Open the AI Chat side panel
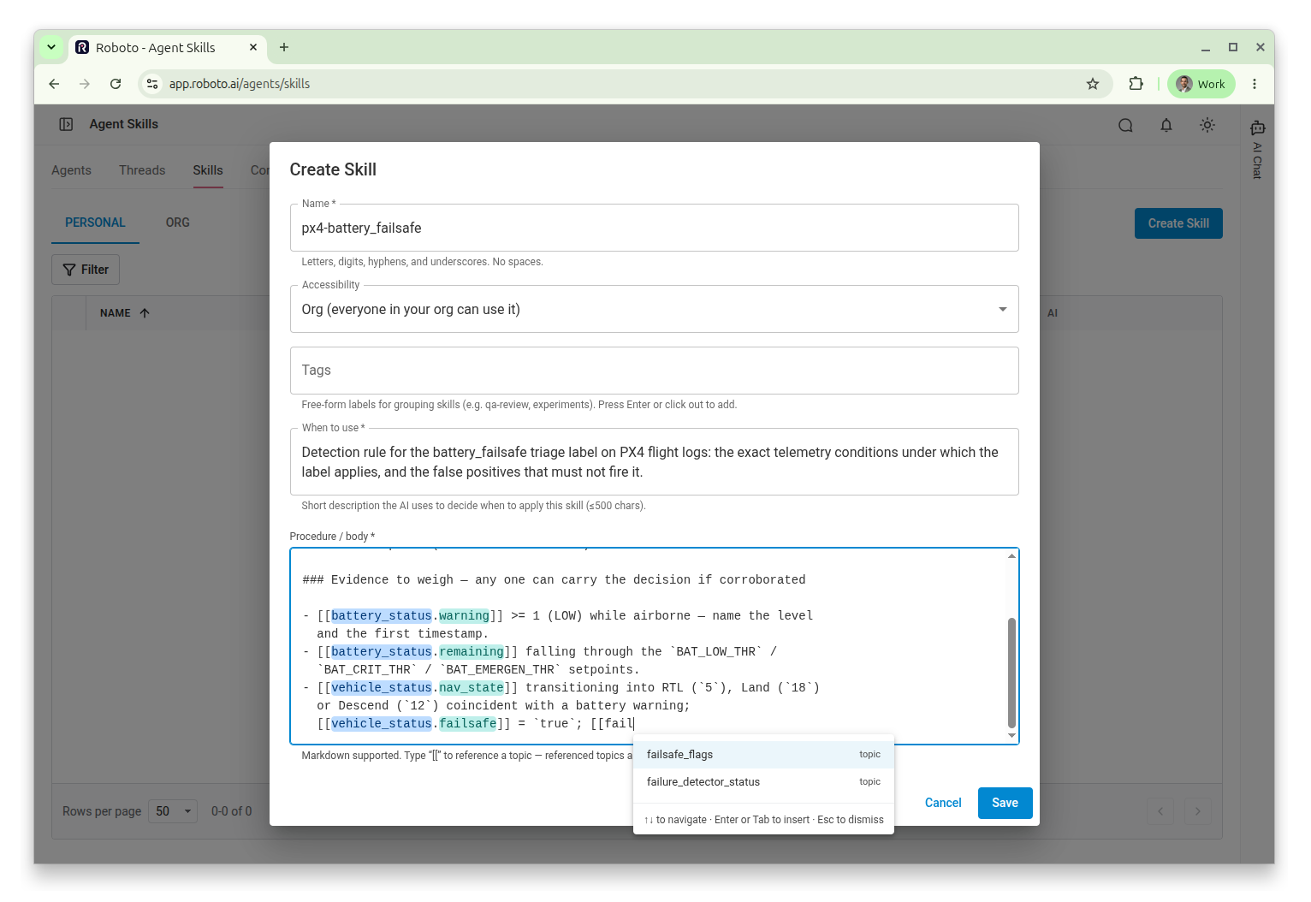1311x902 pixels. [1257, 149]
